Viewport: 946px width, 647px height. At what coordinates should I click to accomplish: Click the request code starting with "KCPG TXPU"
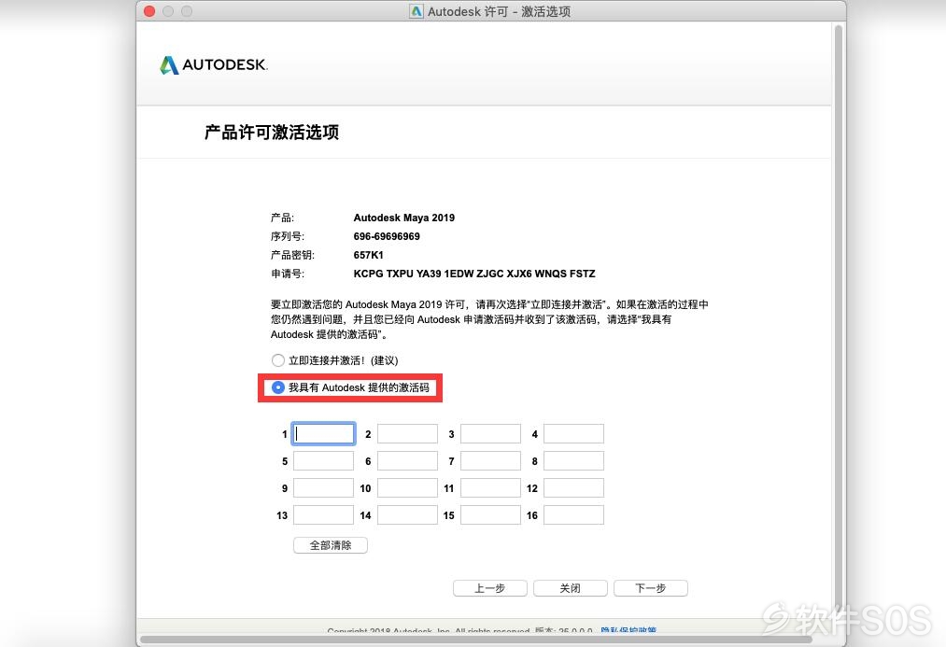[474, 274]
